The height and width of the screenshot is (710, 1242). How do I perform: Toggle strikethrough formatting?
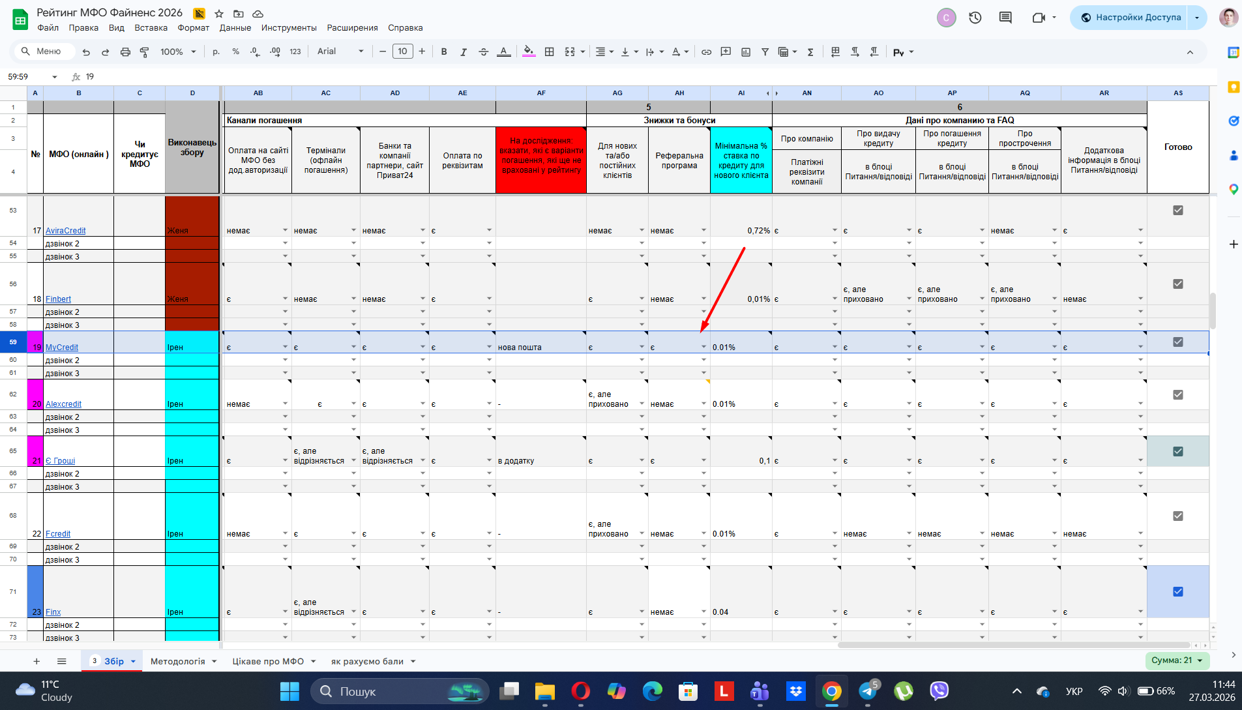point(483,52)
